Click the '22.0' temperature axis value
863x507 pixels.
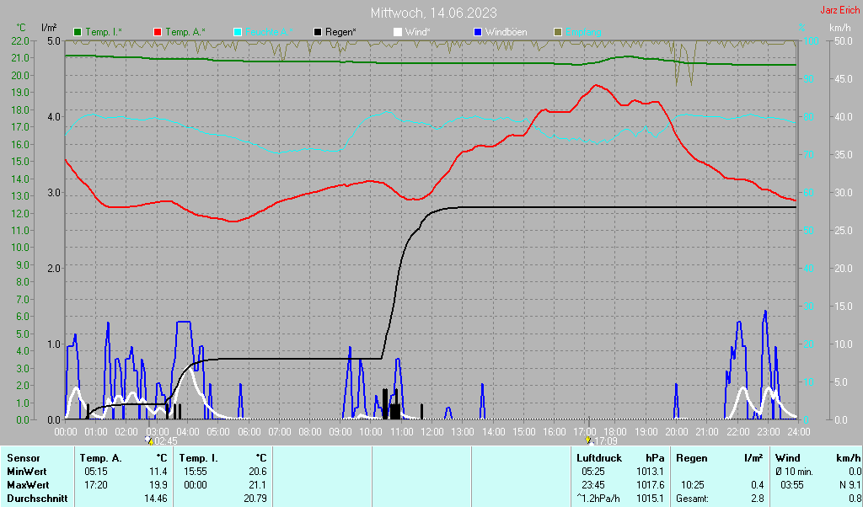[20, 40]
